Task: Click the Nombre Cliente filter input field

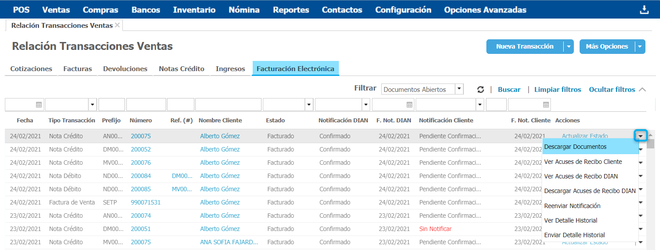Action: pyautogui.click(x=228, y=105)
